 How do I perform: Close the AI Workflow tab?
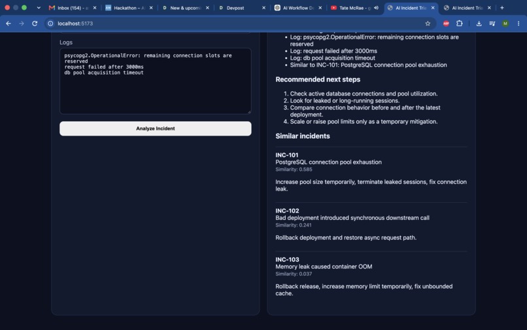(x=320, y=8)
